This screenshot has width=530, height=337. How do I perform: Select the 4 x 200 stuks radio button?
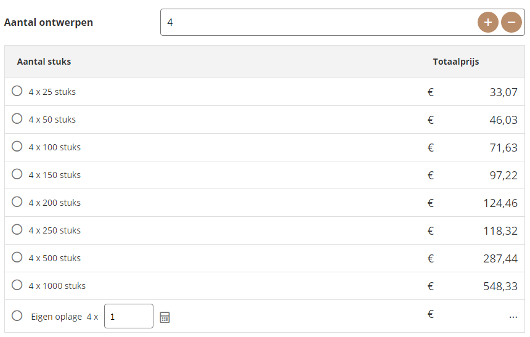click(x=17, y=202)
